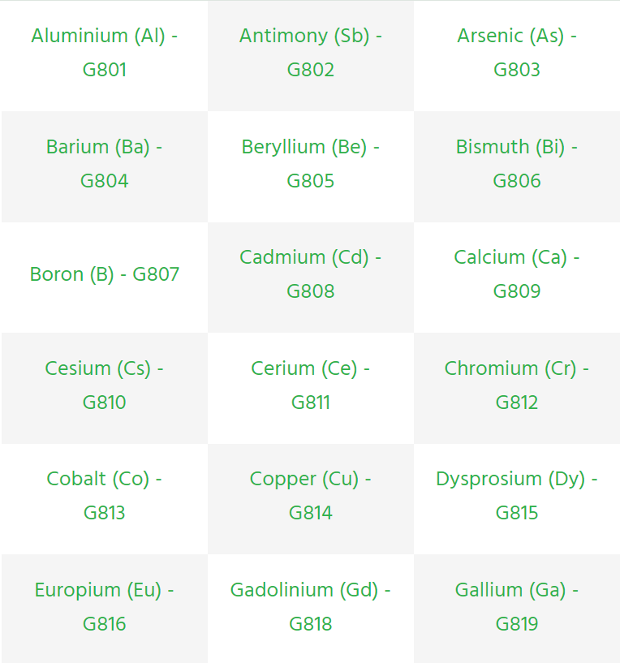
Task: Select the Antimony (Sb) - G802 link
Action: [x=311, y=53]
